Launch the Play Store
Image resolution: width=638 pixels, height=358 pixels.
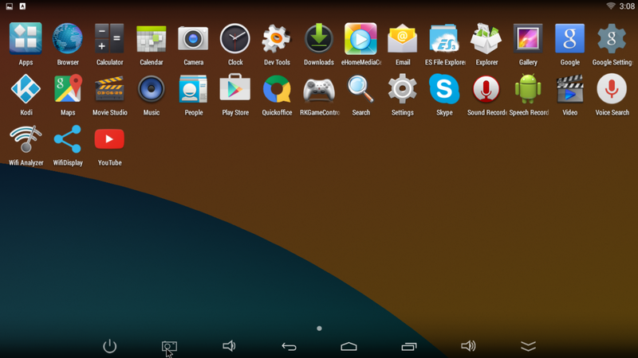click(235, 88)
